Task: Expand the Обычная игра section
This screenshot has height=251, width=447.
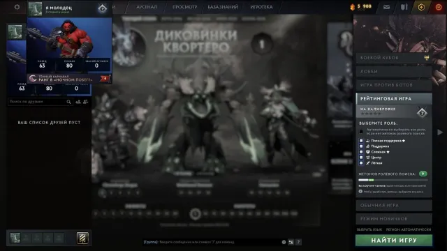Action: point(394,205)
